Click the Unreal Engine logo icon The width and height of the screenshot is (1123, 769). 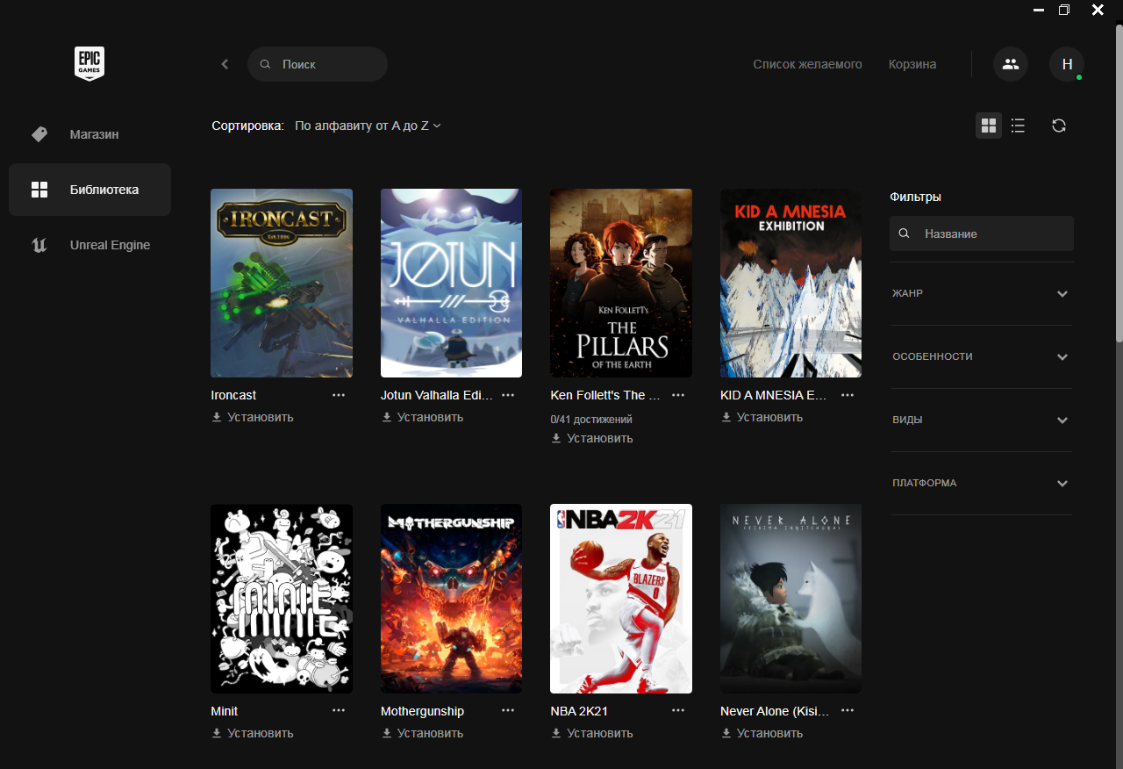click(39, 245)
